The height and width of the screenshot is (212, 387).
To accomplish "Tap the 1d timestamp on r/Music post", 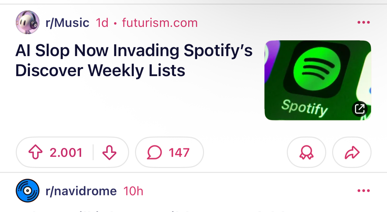I will pos(102,23).
